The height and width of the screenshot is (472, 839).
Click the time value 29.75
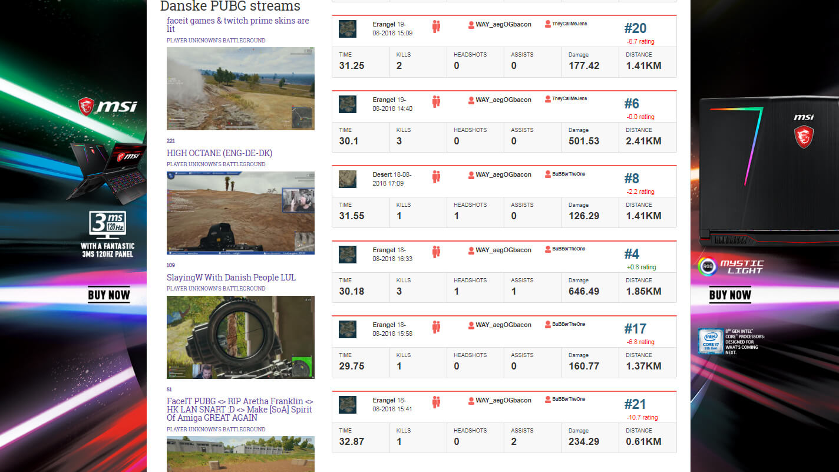click(352, 366)
